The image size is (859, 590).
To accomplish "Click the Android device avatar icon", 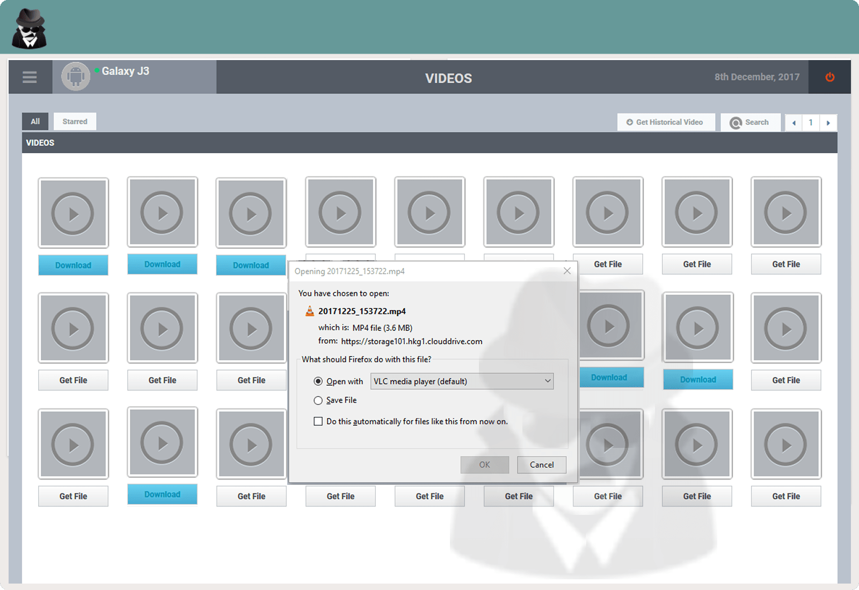I will click(76, 77).
